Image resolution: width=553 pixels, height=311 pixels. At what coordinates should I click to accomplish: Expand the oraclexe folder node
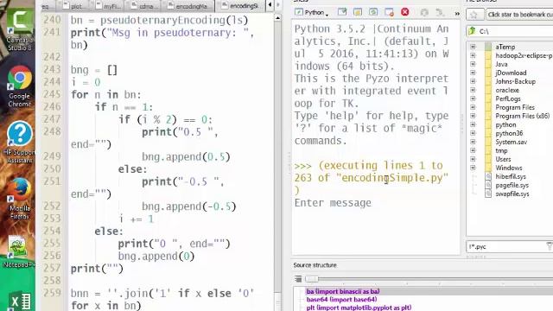473,90
